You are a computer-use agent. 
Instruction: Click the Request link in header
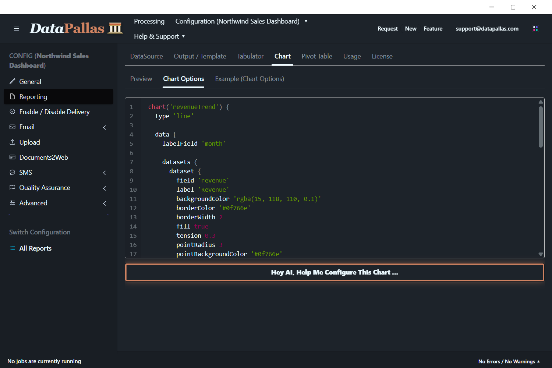coord(388,29)
